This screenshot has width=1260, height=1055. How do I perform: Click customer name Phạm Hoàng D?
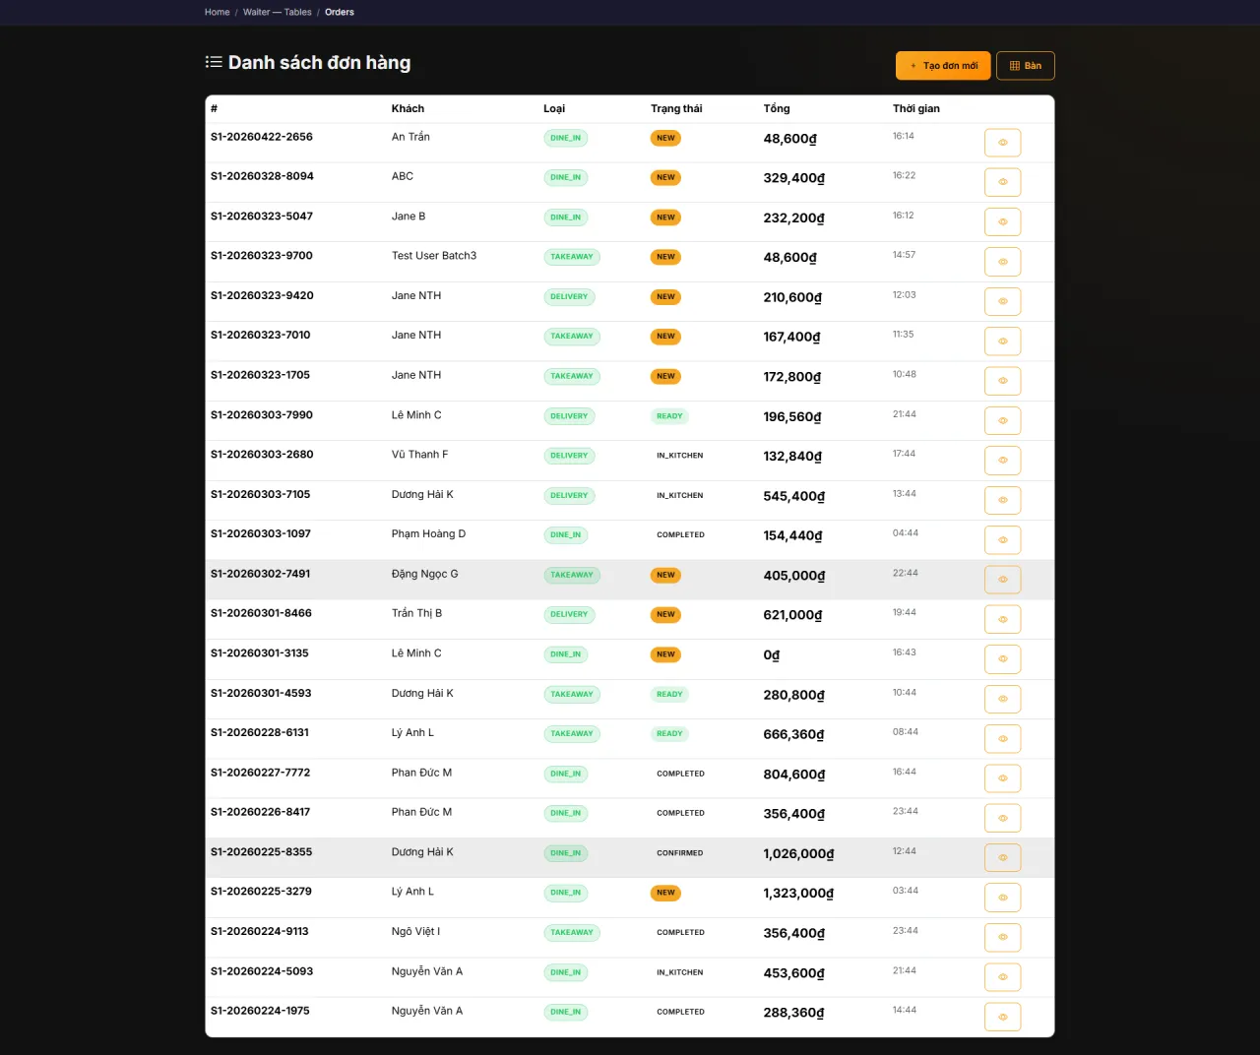pos(428,534)
